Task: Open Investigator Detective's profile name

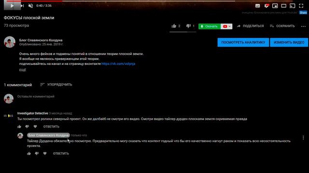Action: click(33, 113)
